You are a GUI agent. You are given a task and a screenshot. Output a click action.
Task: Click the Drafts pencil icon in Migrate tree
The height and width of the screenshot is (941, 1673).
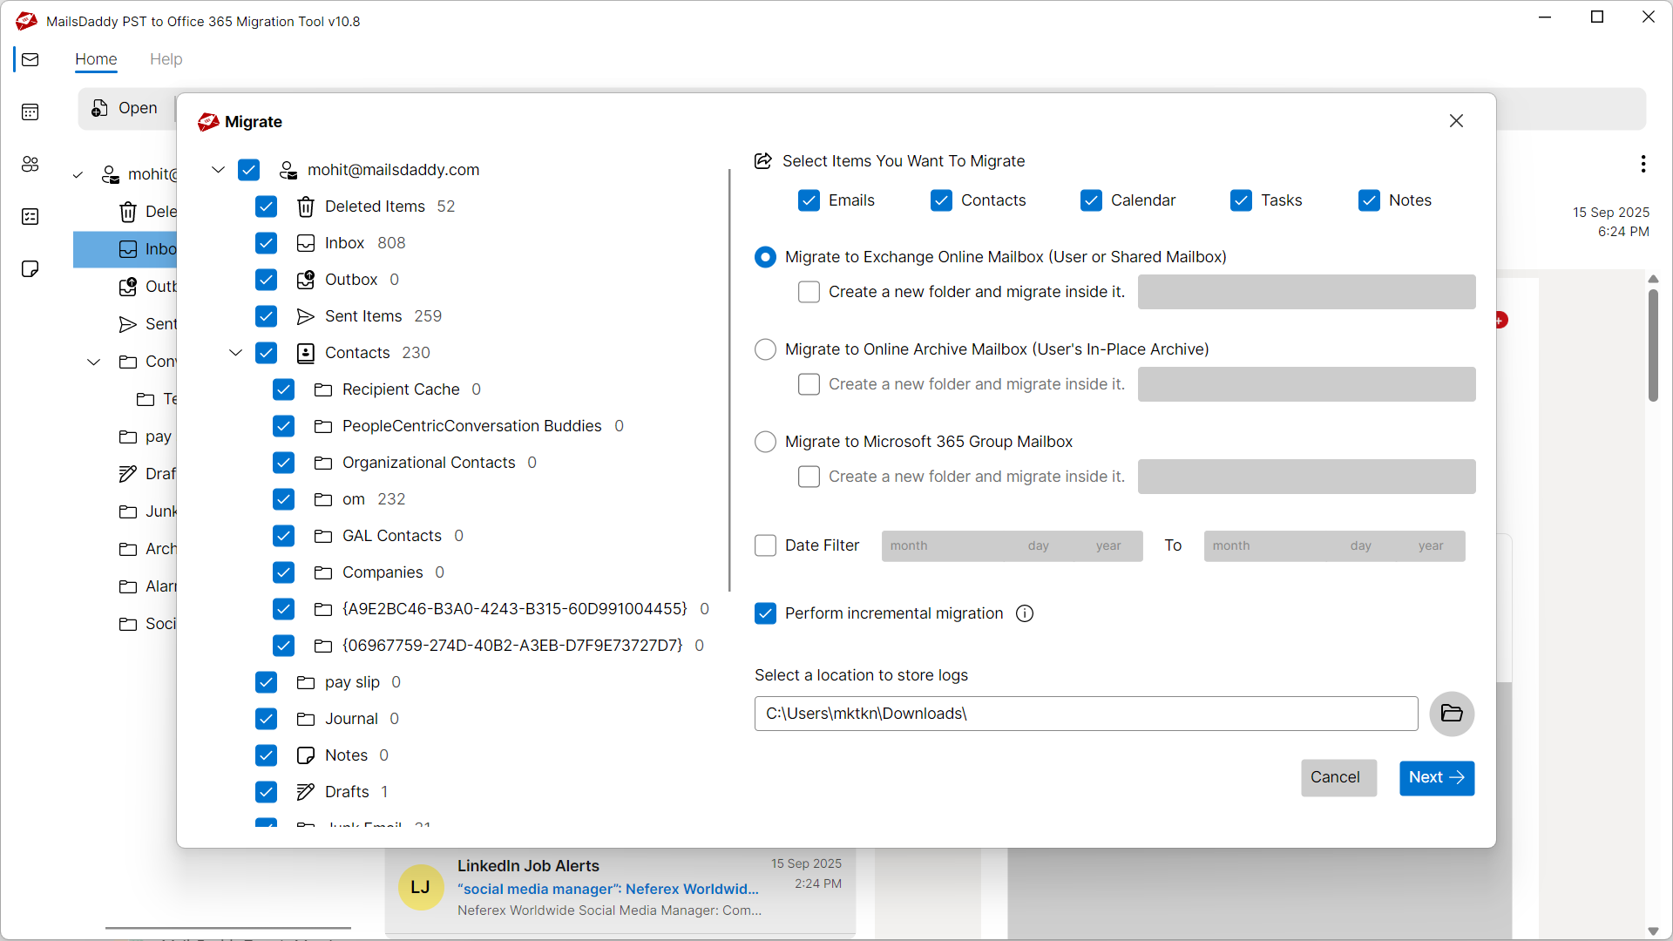point(305,792)
